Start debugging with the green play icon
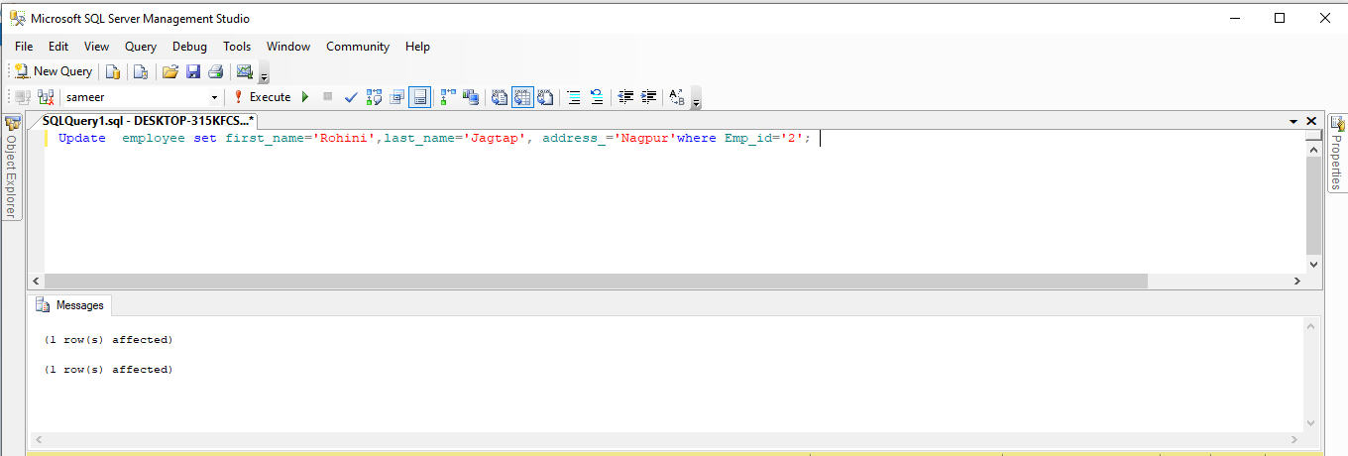Viewport: 1348px width, 456px height. (305, 97)
